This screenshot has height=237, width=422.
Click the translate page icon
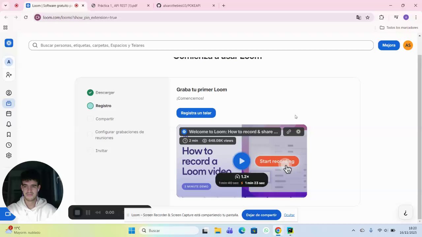(359, 17)
